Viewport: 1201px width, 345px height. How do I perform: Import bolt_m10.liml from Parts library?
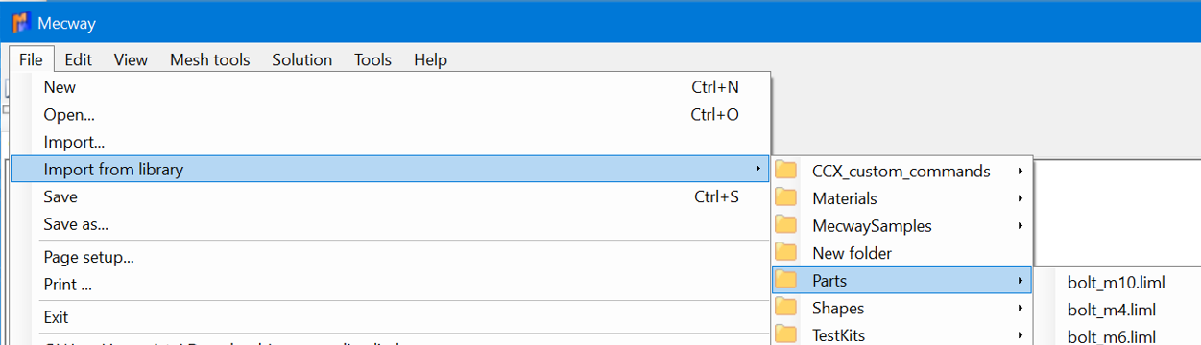click(x=1117, y=282)
